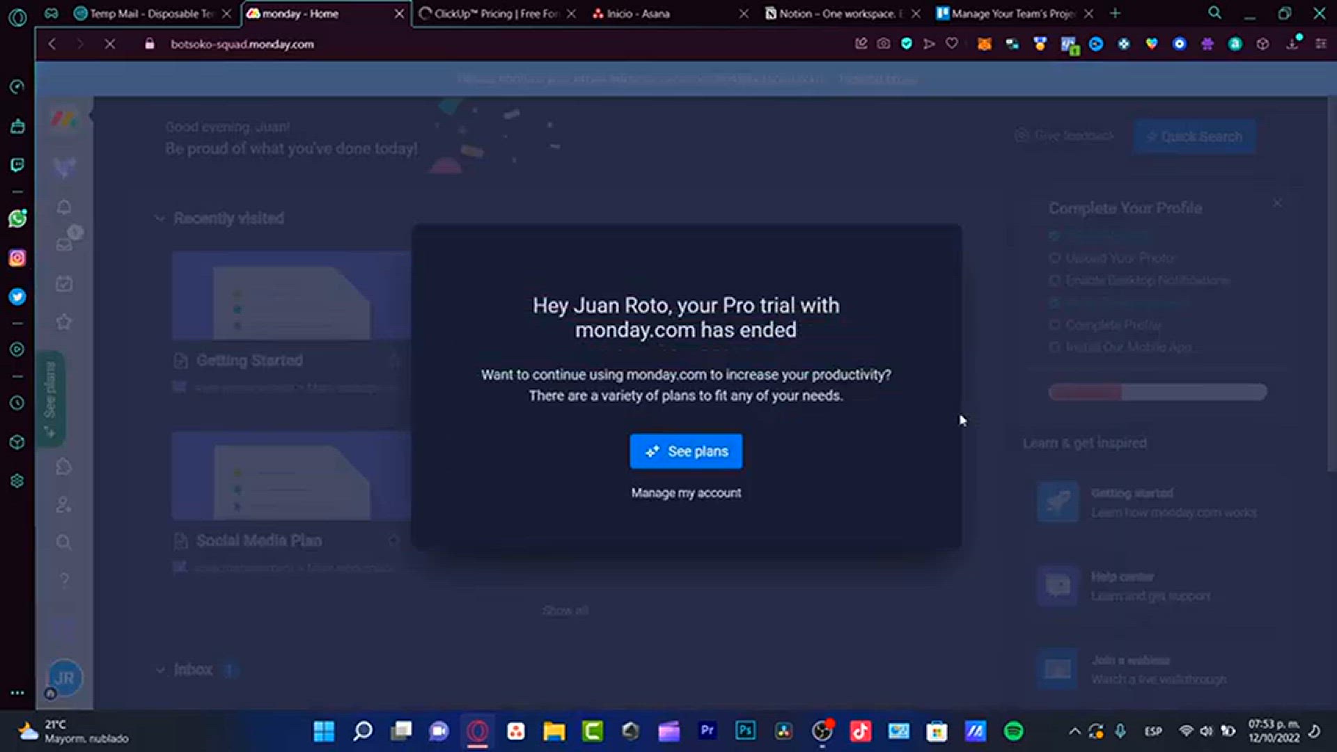This screenshot has height=752, width=1337.
Task: Open Instagram in Opera sidebar
Action: coord(17,258)
